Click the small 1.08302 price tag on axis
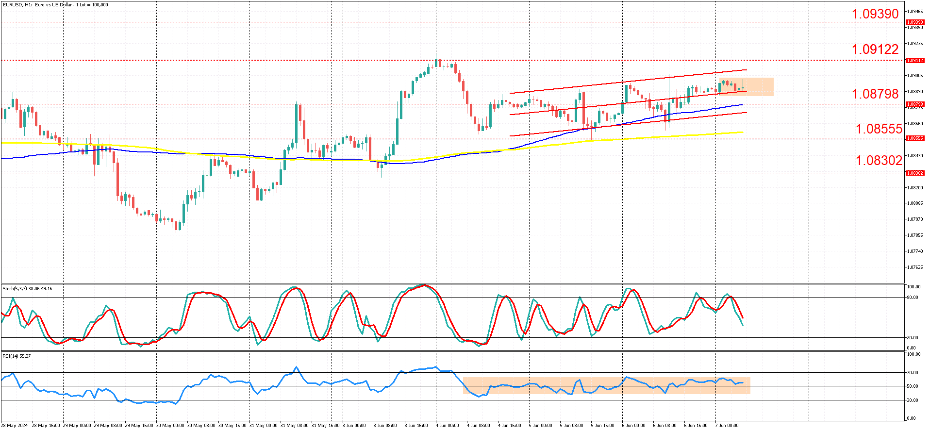Screen dimensions: 930x431 tap(915, 173)
